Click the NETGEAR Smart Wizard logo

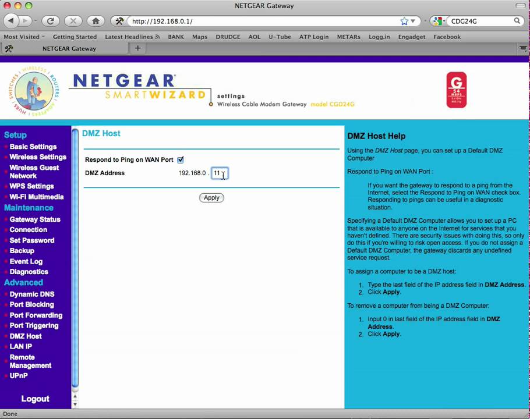click(139, 87)
